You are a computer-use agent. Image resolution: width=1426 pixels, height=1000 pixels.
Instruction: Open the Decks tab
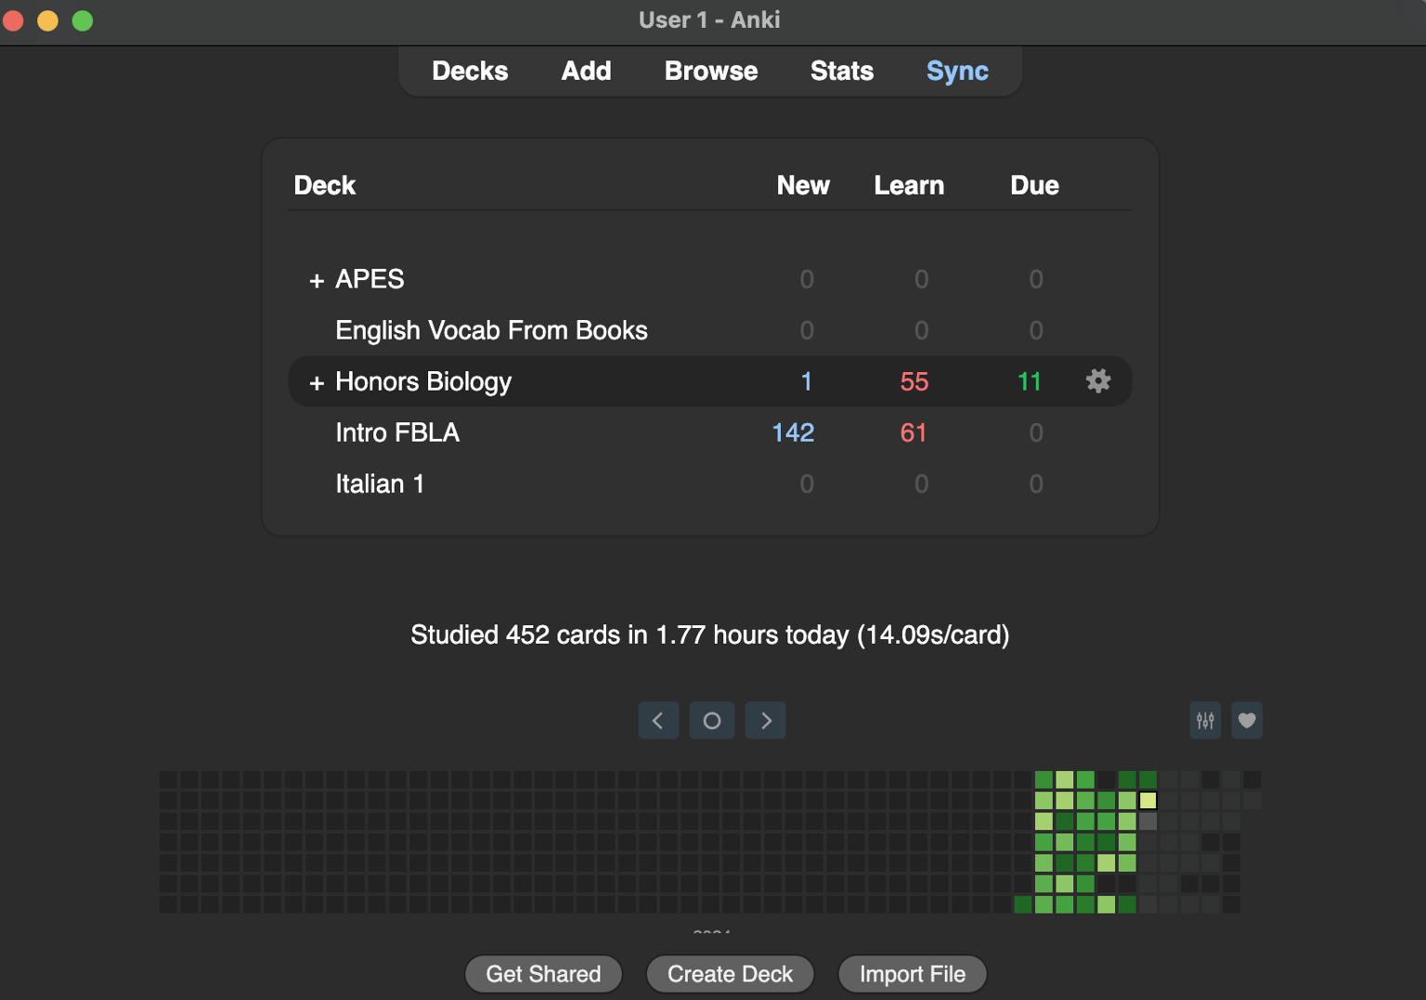pos(470,71)
